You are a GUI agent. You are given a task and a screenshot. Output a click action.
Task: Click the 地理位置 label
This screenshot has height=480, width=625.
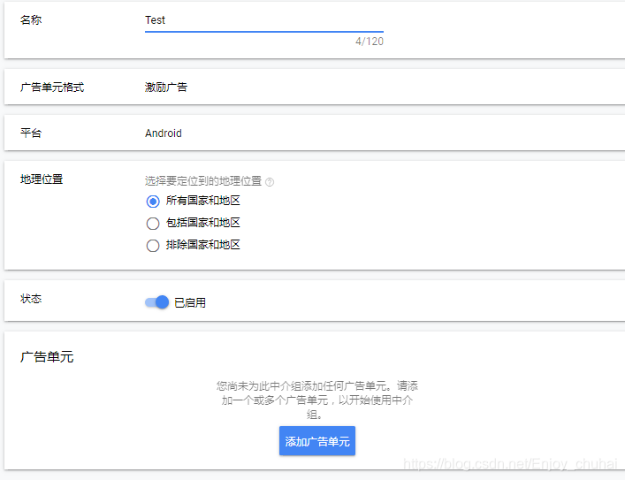(42, 179)
